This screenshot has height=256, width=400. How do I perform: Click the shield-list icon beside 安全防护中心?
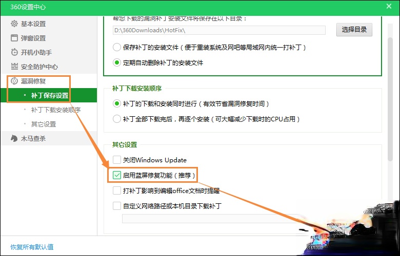[14, 67]
